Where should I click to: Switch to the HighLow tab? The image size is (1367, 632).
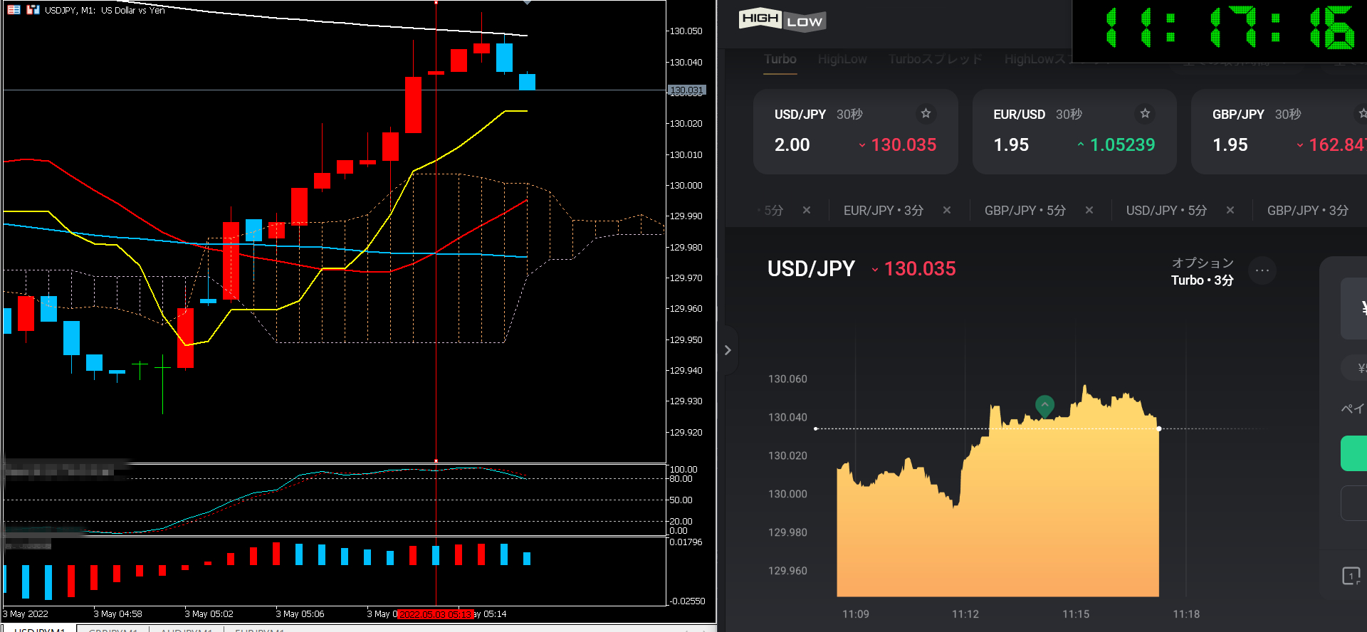click(x=842, y=60)
